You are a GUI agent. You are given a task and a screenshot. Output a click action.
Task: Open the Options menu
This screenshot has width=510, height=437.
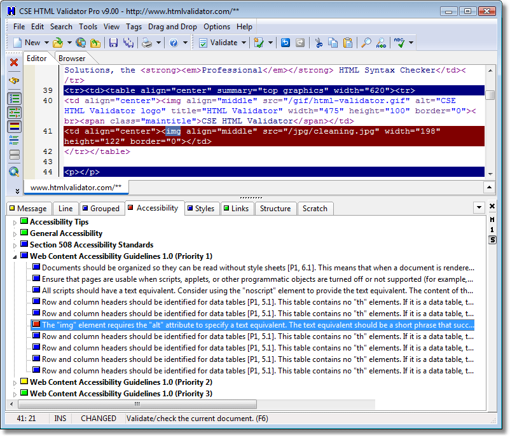click(x=217, y=27)
